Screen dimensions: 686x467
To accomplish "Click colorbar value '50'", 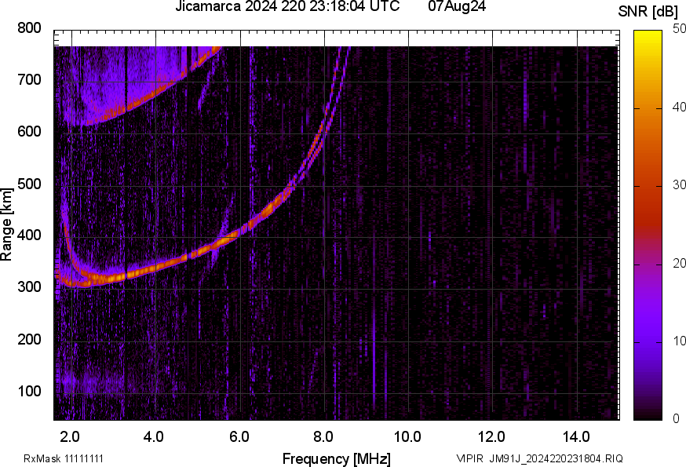I will (x=679, y=29).
